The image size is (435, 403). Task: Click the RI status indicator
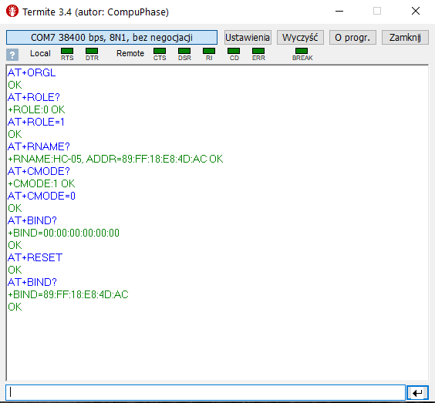click(x=209, y=51)
